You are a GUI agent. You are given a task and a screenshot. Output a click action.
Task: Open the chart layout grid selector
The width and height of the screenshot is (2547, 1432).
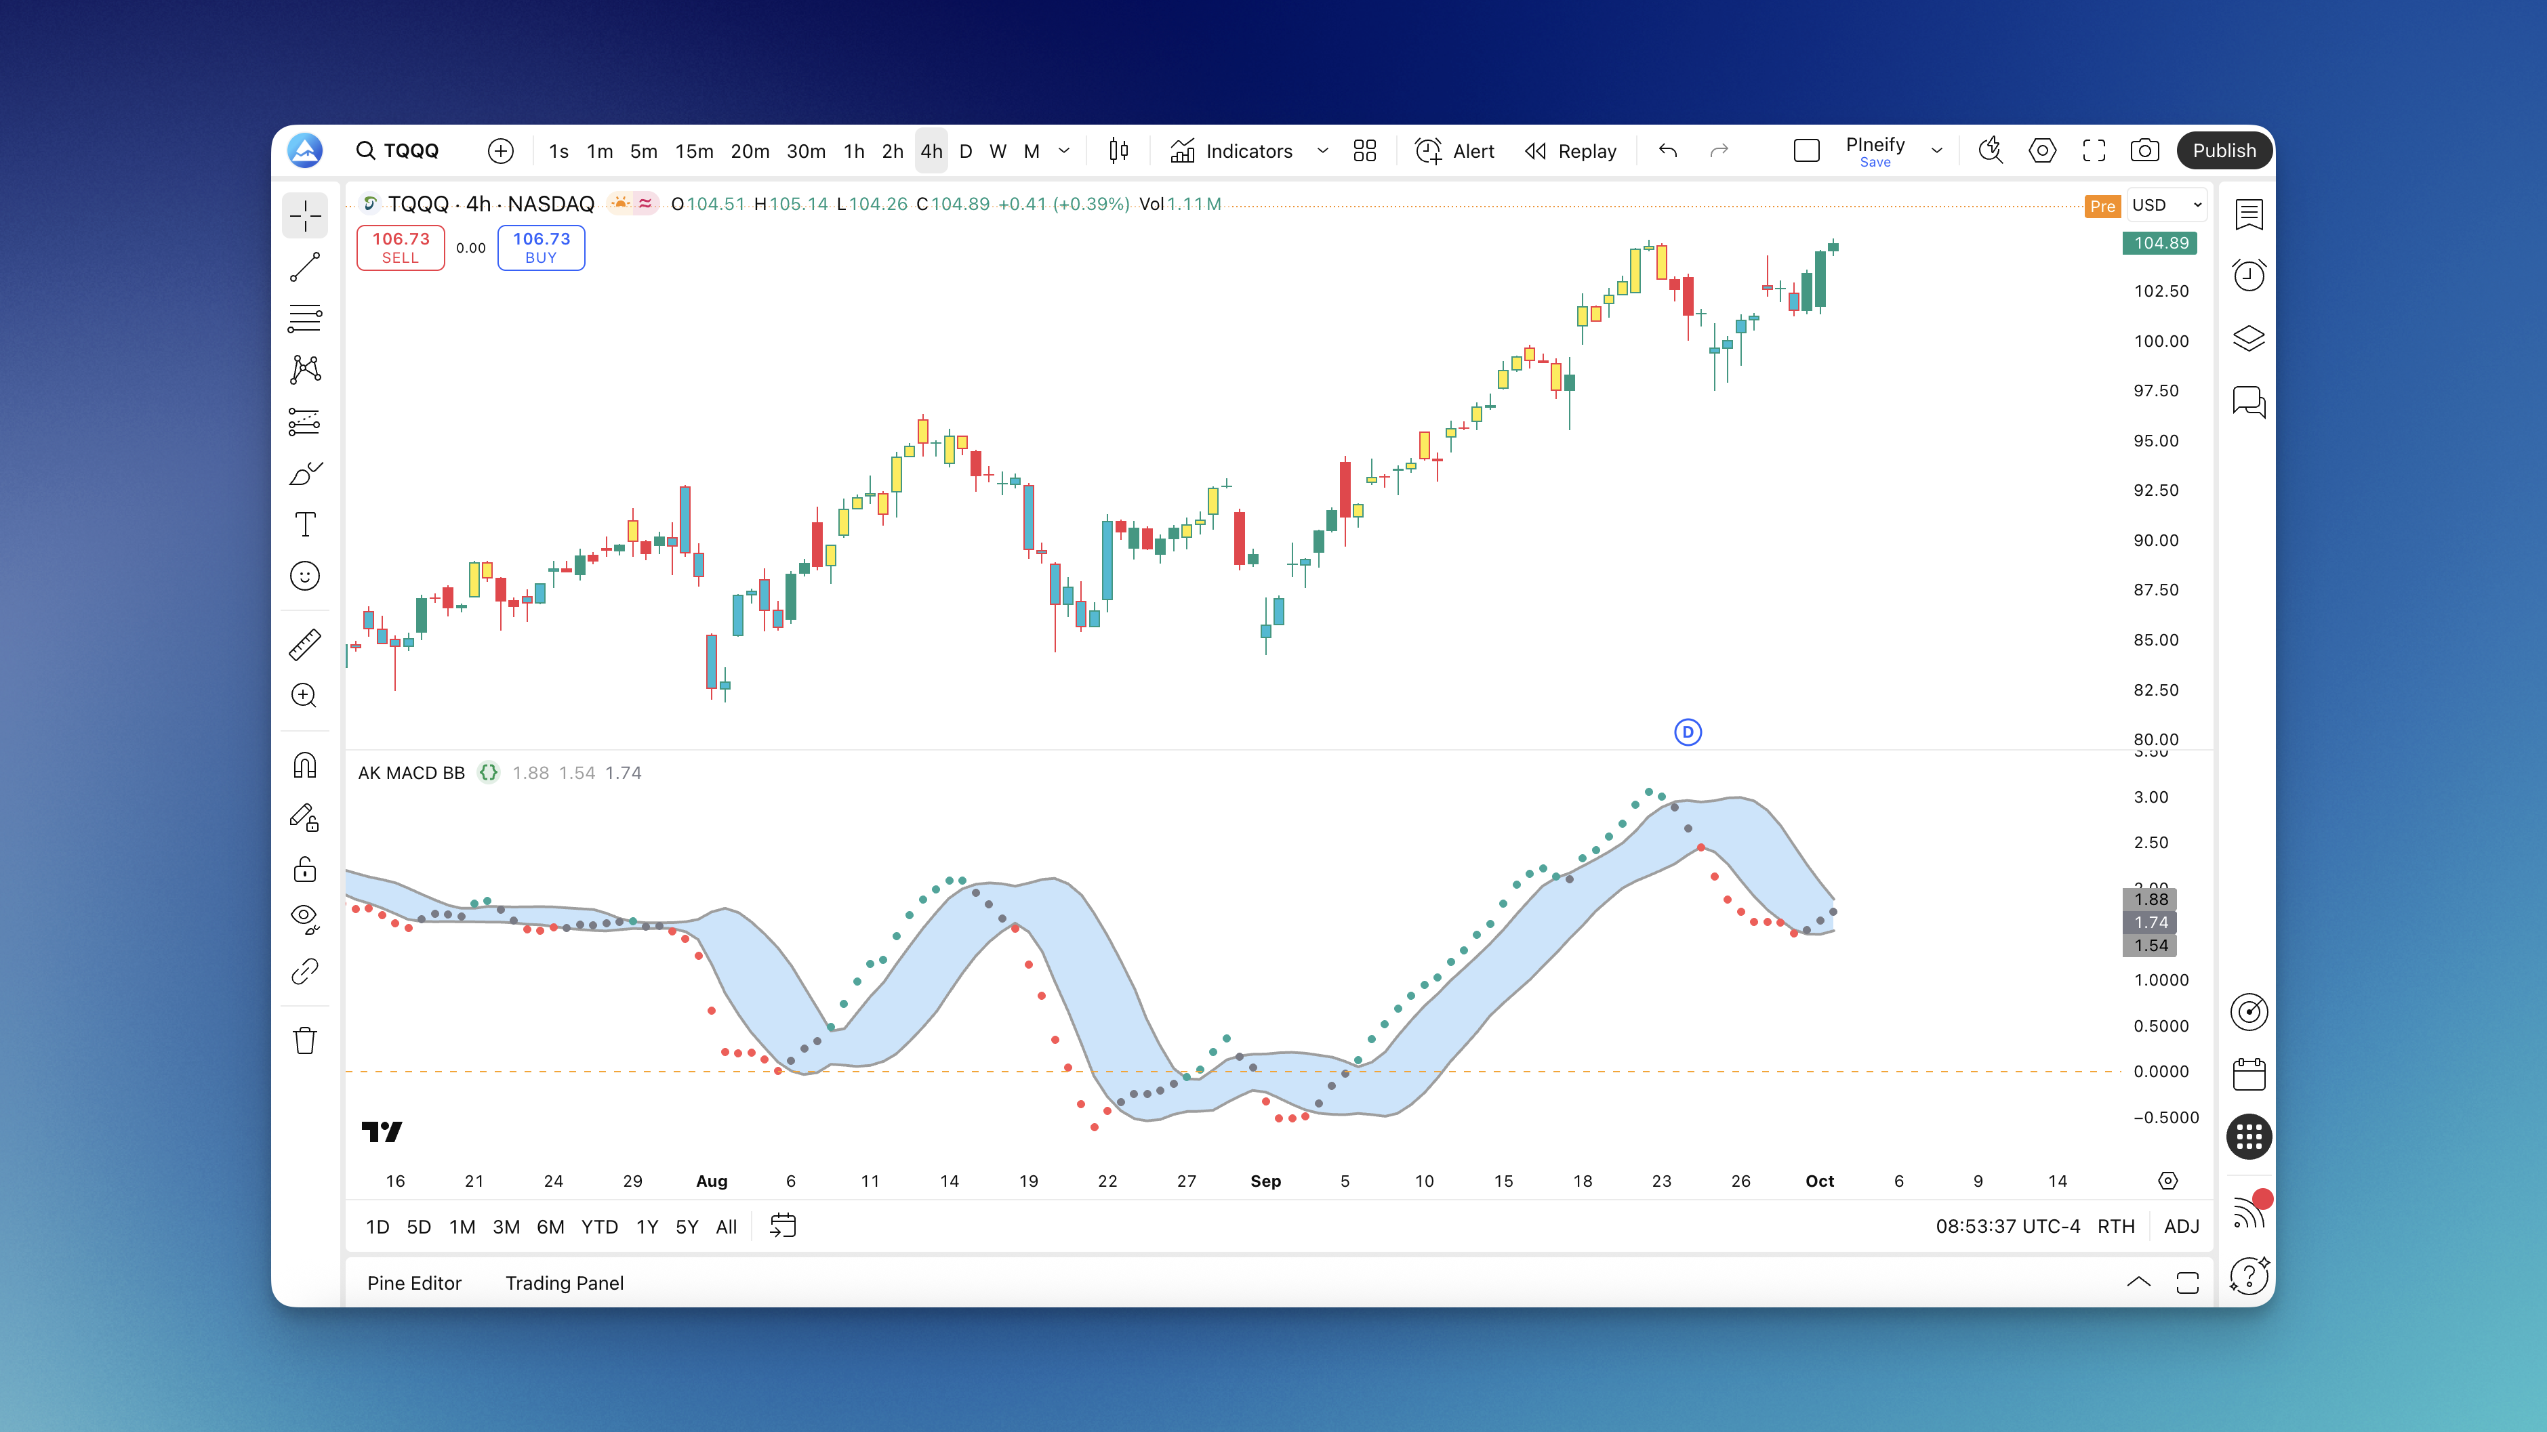click(x=1364, y=150)
